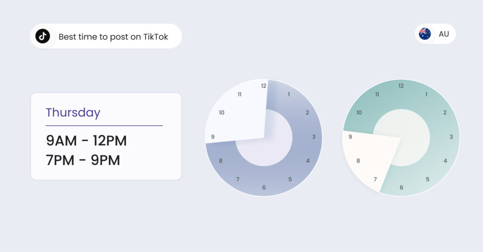483x252 pixels.
Task: Click number 3 on the green clock
Action: (451, 137)
